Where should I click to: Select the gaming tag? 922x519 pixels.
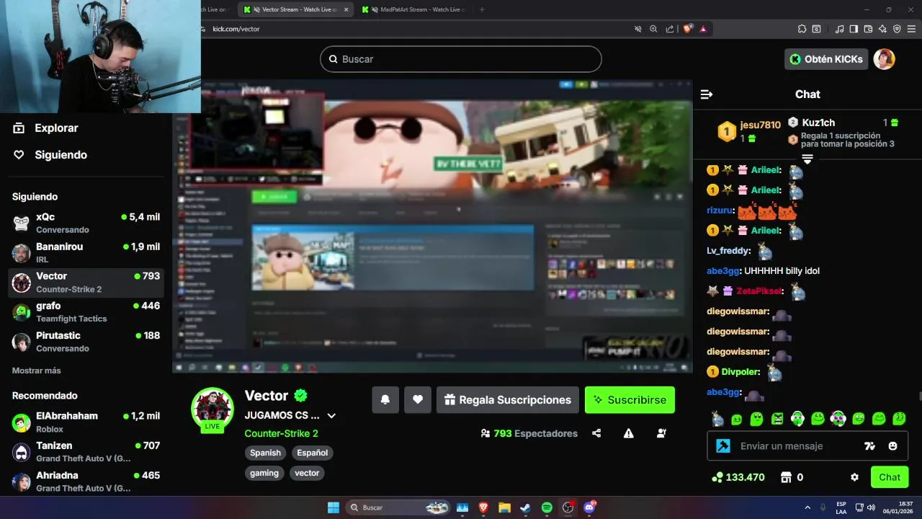[264, 473]
